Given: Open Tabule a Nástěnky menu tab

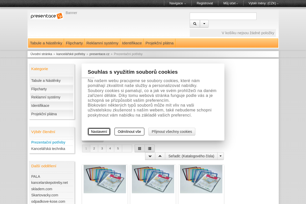Looking at the screenshot, I should (x=46, y=43).
